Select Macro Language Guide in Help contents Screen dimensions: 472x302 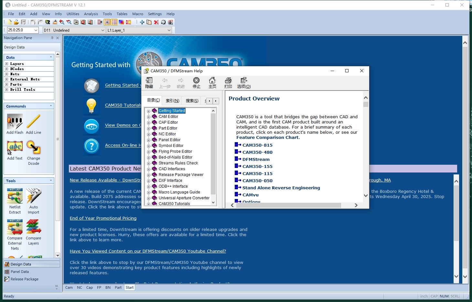(x=179, y=192)
